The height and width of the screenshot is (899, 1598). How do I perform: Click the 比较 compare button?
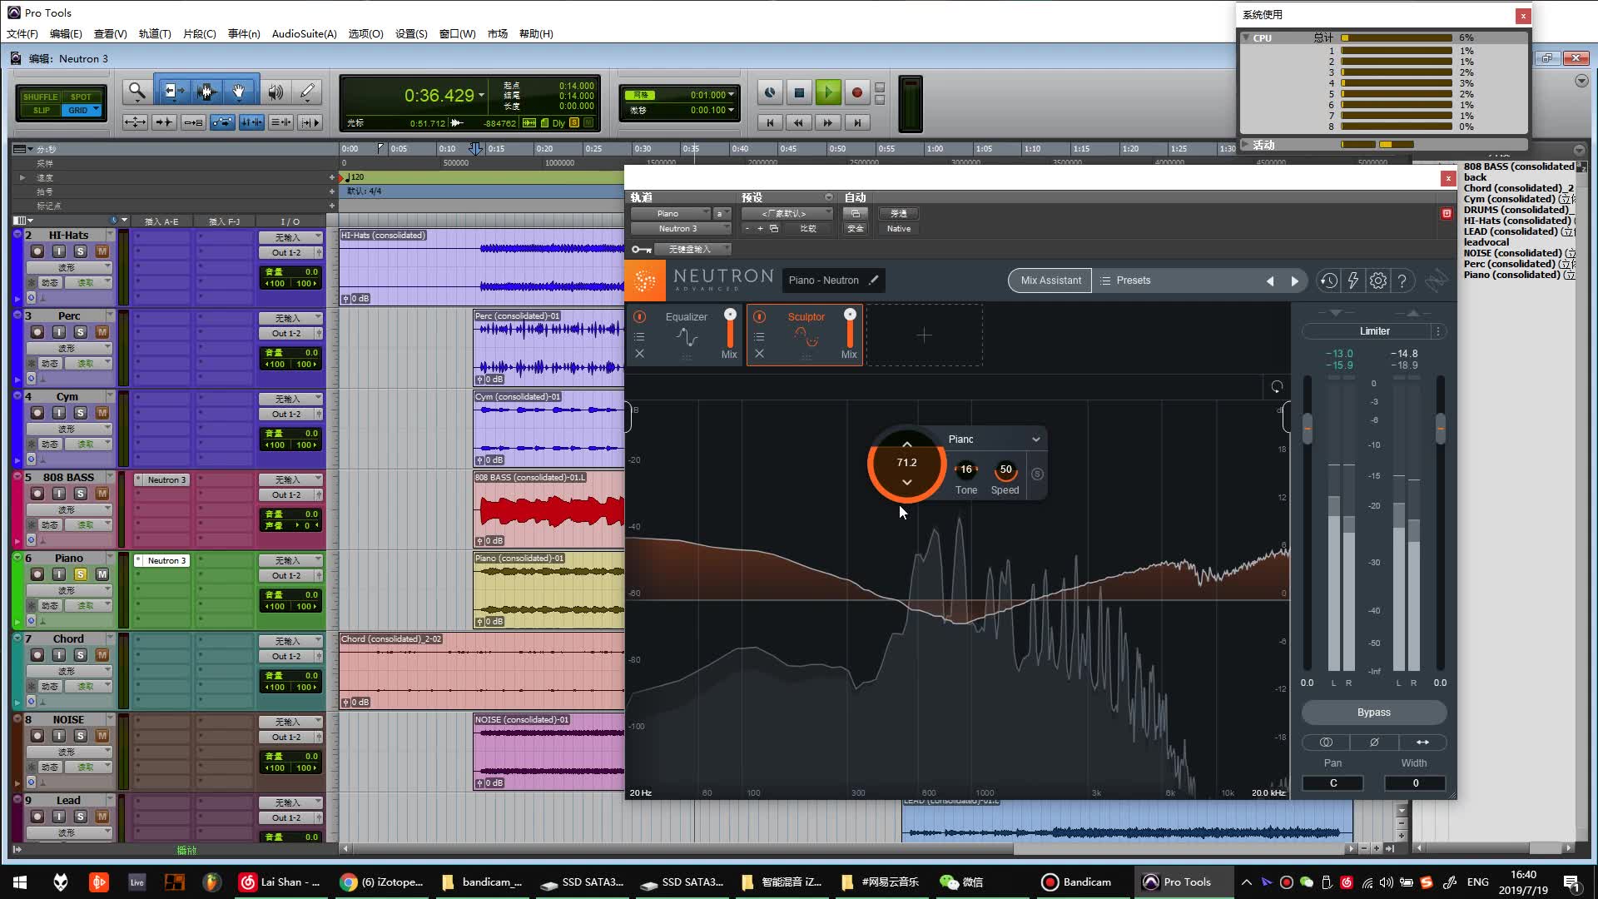(807, 229)
